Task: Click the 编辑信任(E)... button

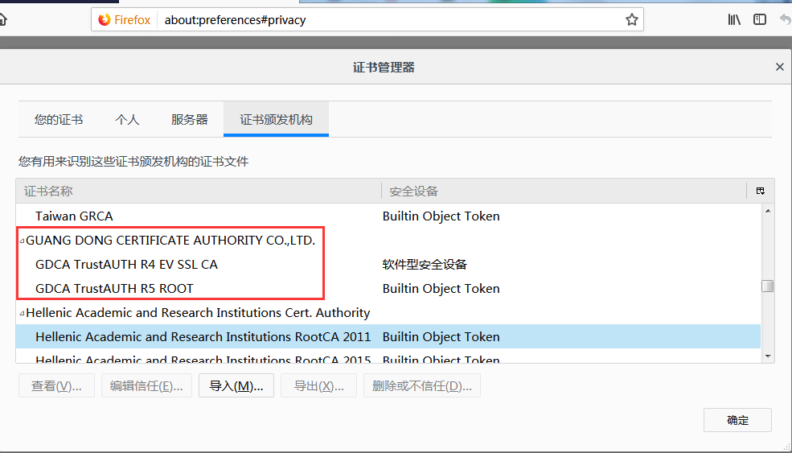Action: tap(146, 385)
